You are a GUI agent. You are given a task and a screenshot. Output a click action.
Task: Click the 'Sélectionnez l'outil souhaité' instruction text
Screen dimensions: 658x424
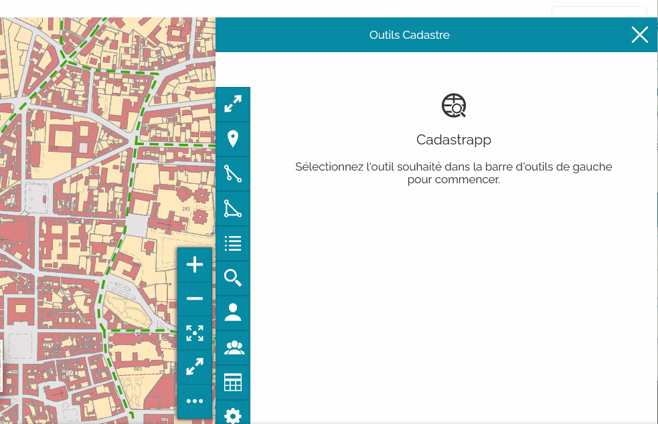click(x=454, y=173)
